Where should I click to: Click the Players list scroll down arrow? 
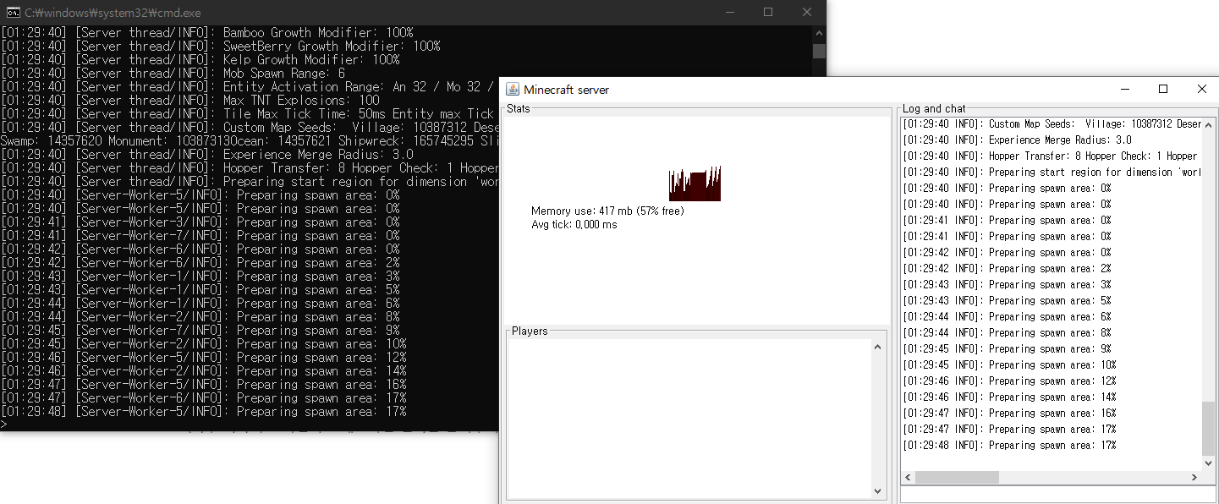877,490
